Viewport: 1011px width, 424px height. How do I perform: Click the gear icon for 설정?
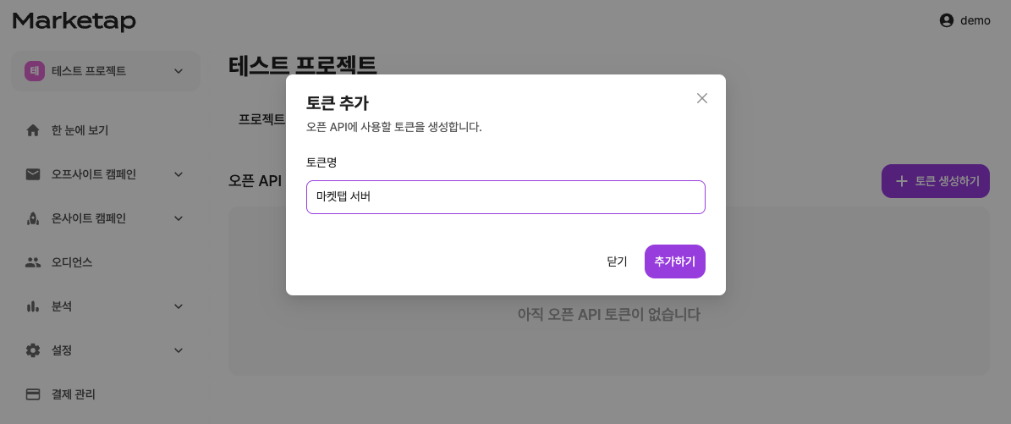(x=33, y=350)
